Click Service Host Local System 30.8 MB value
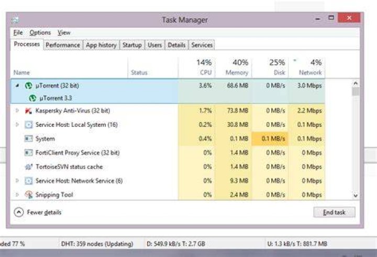377x257 pixels. click(x=238, y=125)
